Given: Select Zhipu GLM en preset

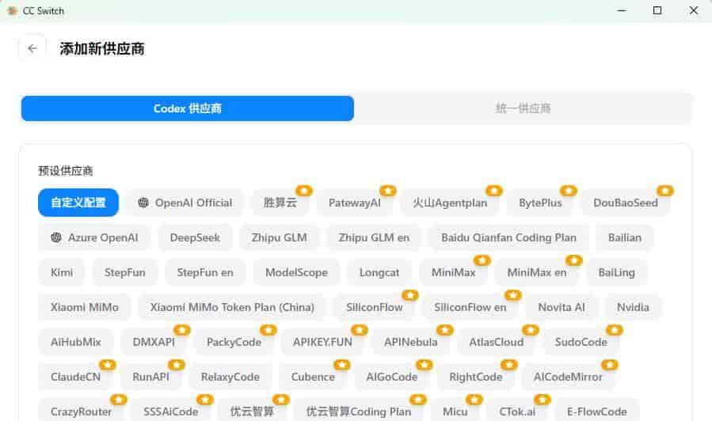Looking at the screenshot, I should click(x=374, y=237).
